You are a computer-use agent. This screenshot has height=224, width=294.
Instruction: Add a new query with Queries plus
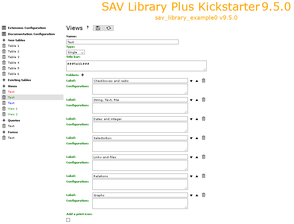point(4,120)
